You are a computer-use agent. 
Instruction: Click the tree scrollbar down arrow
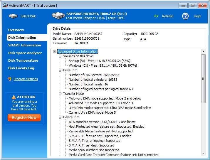(204, 153)
